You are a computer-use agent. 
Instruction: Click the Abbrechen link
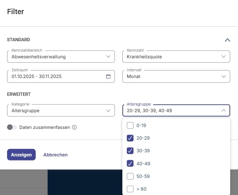[55, 155]
